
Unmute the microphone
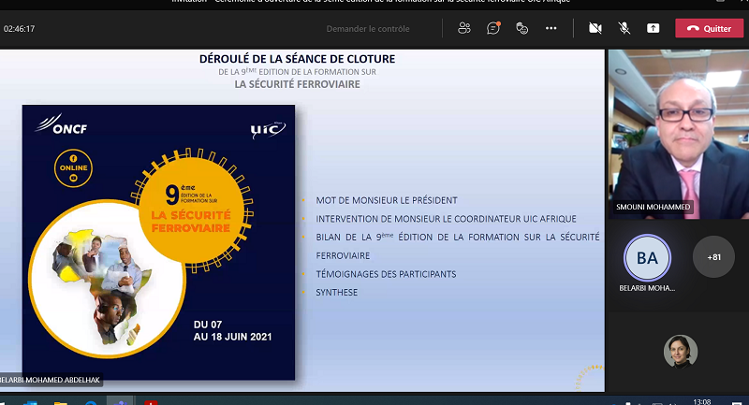coord(624,29)
